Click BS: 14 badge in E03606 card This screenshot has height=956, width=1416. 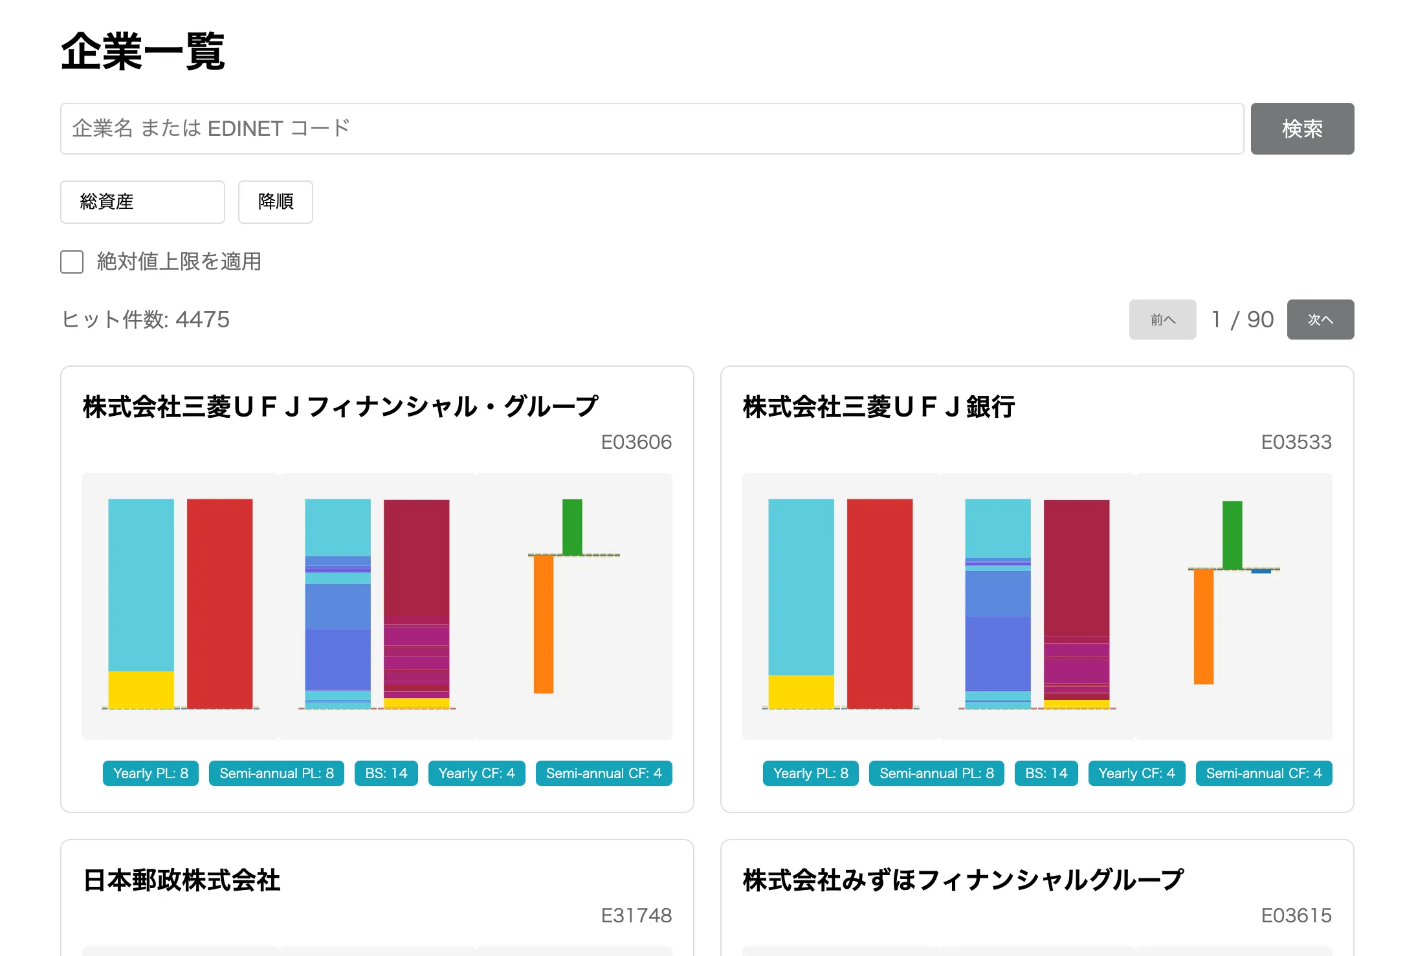[x=386, y=774]
